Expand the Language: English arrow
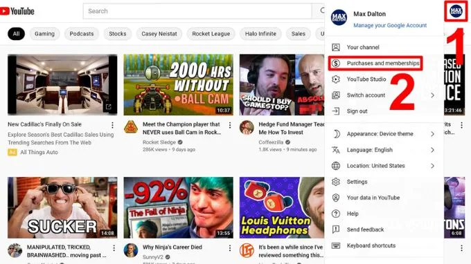Screen dimensions: 471x264 pyautogui.click(x=432, y=150)
